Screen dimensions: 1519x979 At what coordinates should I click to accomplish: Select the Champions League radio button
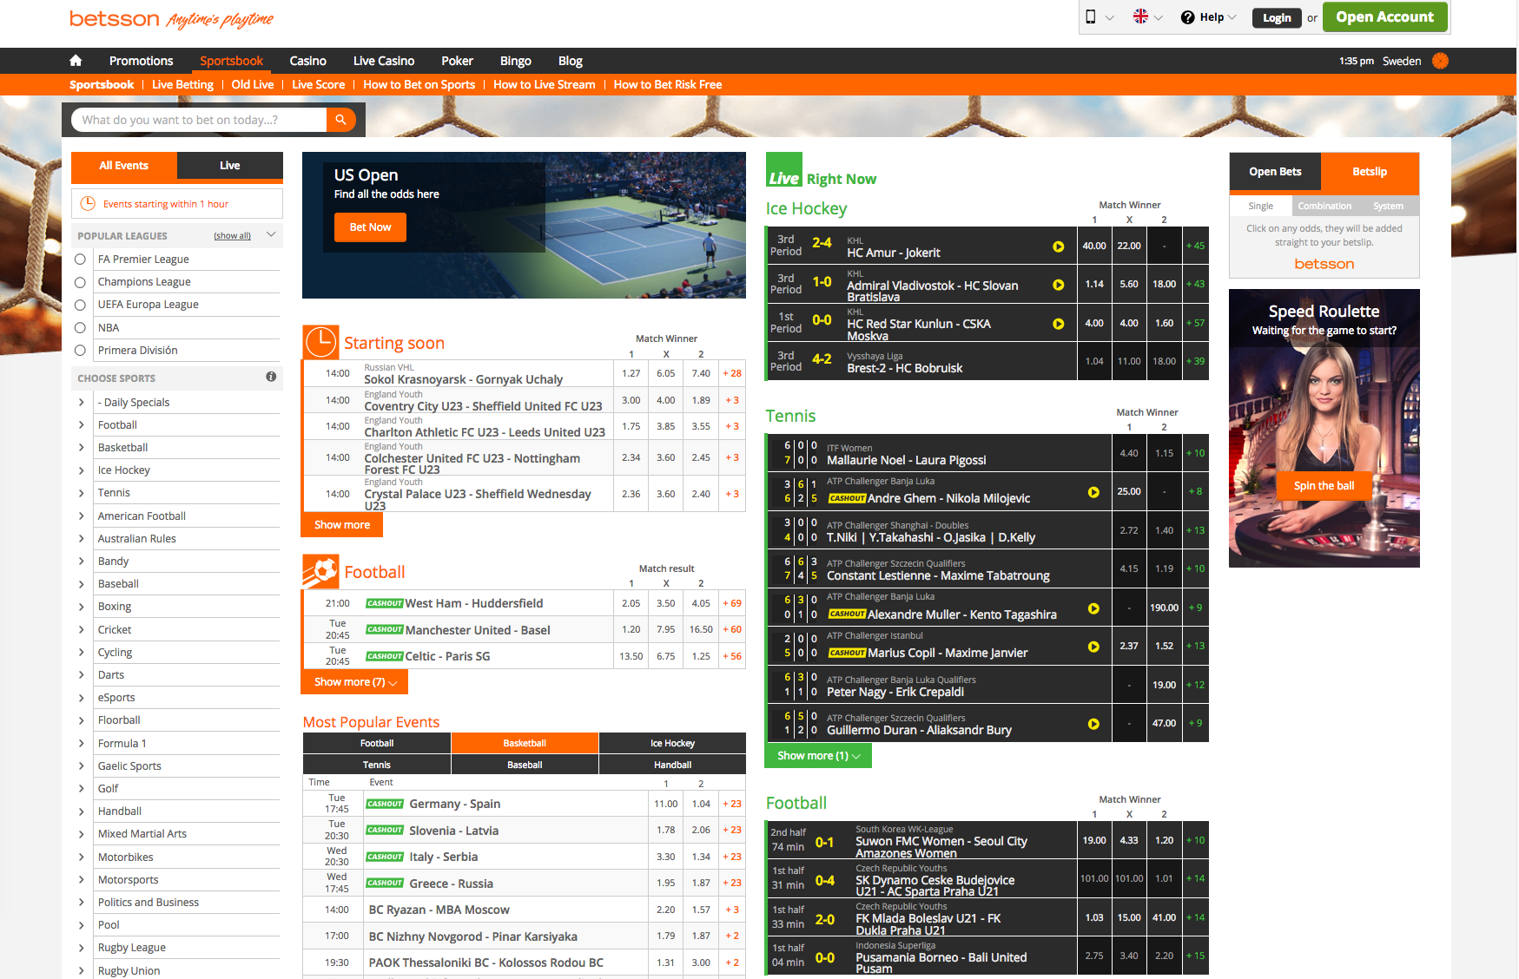tap(80, 282)
